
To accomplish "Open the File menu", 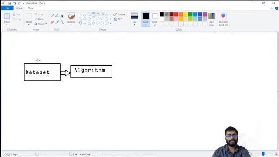I will [7, 8].
